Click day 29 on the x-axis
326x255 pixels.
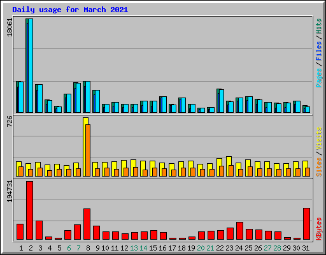[287, 248]
